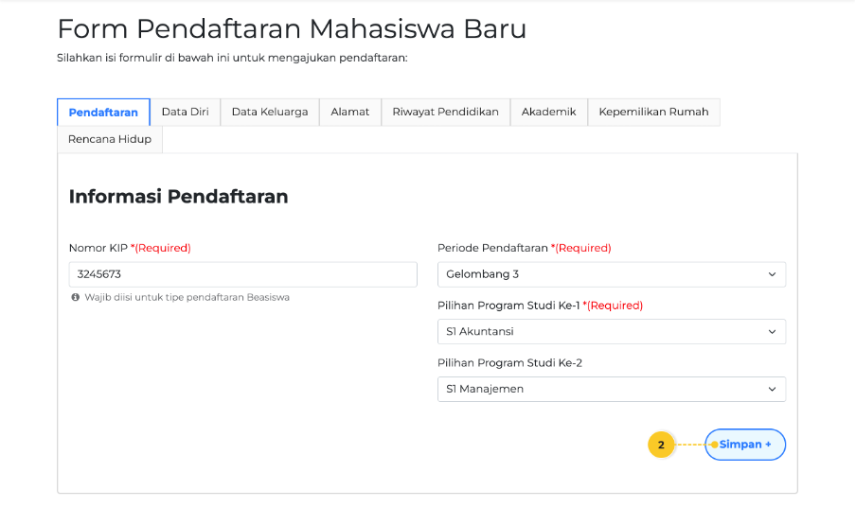Viewport: 856px width, 507px height.
Task: Focus the Nomor KIP input field
Action: click(242, 274)
